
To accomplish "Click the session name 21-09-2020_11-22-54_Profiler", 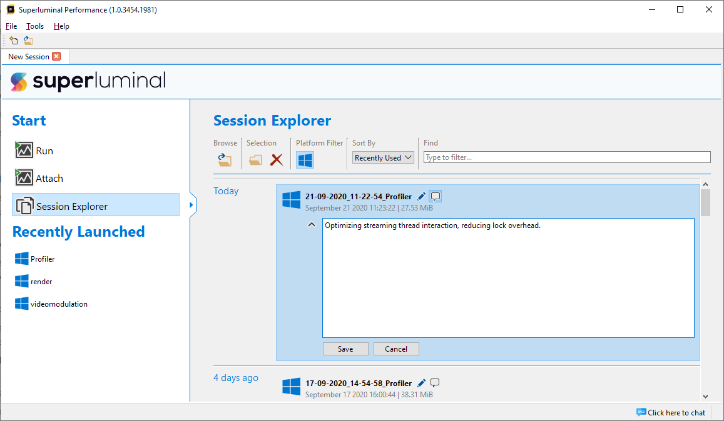I will tap(359, 196).
